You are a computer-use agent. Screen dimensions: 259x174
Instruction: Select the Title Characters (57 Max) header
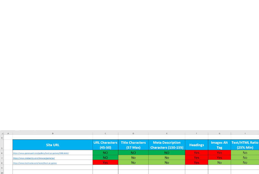tap(133, 145)
